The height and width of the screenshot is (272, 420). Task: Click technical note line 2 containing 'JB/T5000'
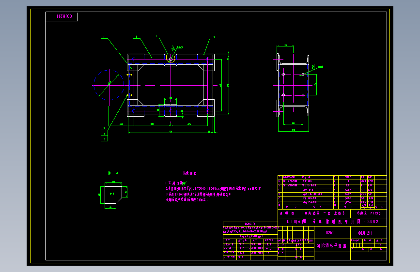click(x=214, y=189)
